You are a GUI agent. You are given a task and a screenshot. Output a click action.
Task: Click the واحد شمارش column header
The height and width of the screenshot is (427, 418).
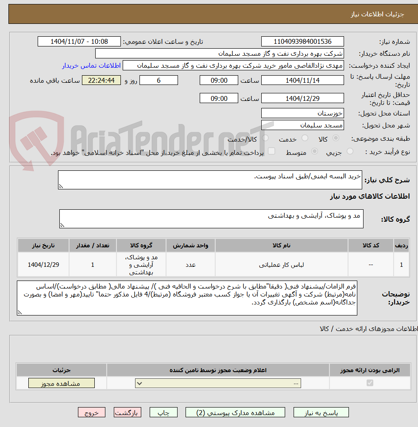pos(190,246)
